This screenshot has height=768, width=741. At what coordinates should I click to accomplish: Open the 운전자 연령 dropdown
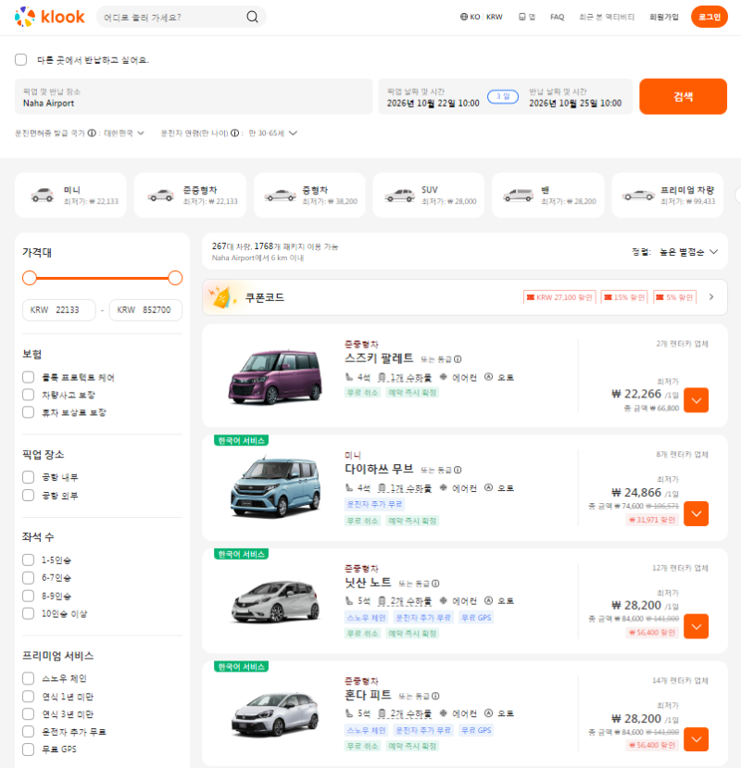273,133
